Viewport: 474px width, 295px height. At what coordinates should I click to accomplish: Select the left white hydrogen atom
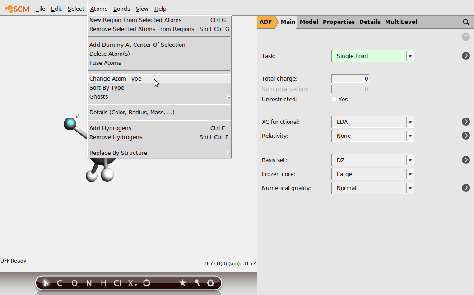tap(91, 176)
